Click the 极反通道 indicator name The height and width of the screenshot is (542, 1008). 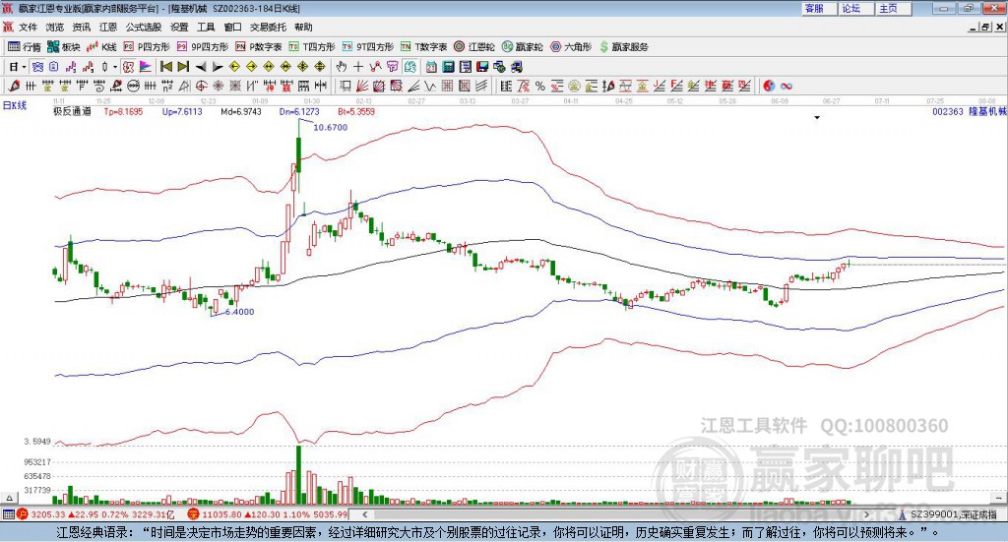pyautogui.click(x=72, y=112)
